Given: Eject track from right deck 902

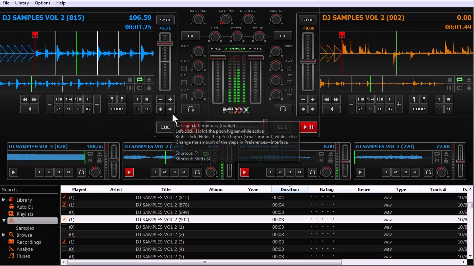Looking at the screenshot, I should [468, 80].
